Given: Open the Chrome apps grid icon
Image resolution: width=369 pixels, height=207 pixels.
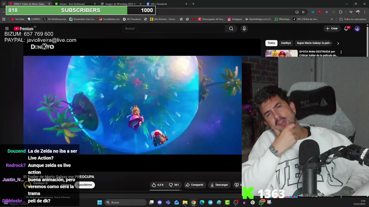Looking at the screenshot, I should click(4, 19).
